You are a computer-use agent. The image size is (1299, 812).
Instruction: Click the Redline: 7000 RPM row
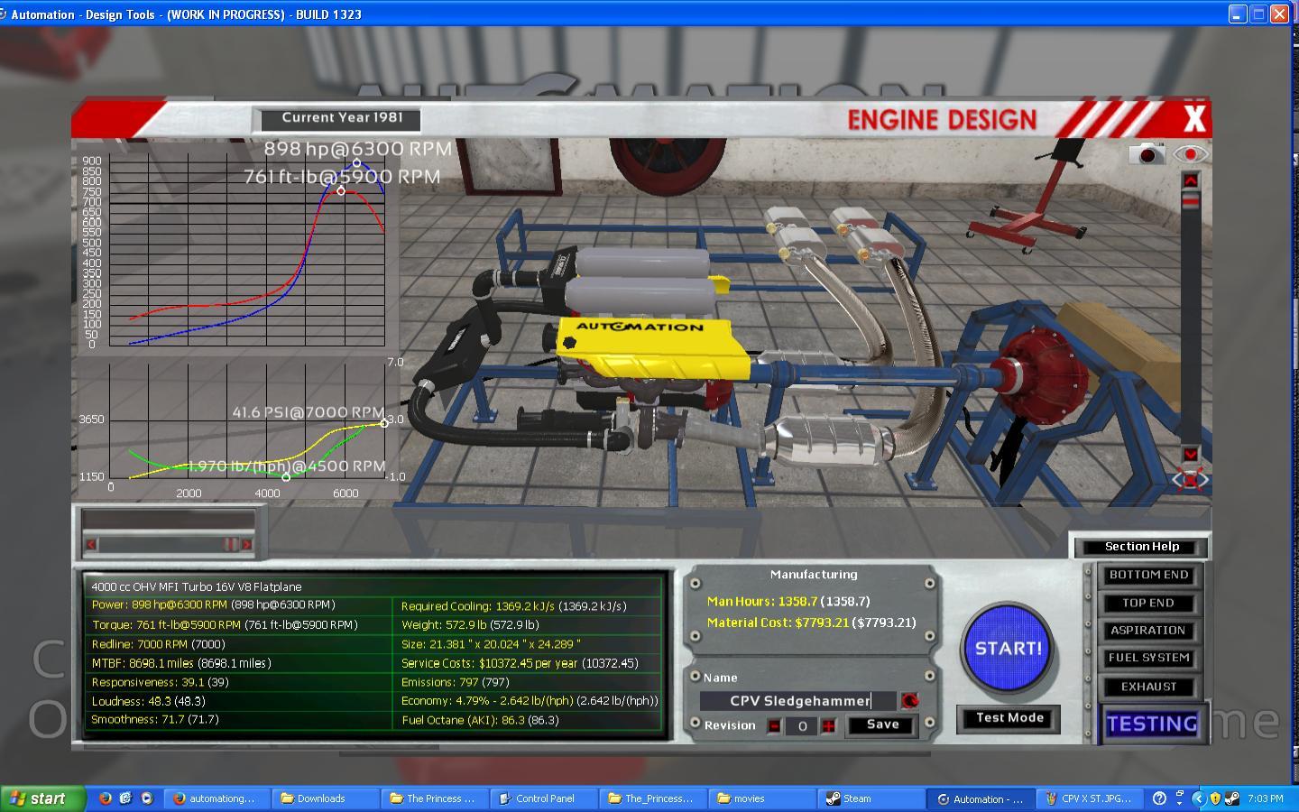pyautogui.click(x=239, y=644)
